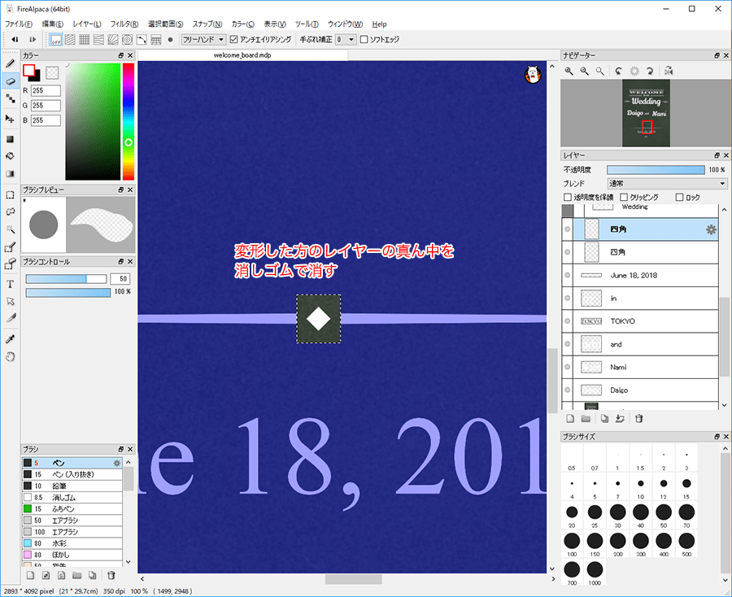Enable the クリッピング checkbox

click(x=624, y=198)
